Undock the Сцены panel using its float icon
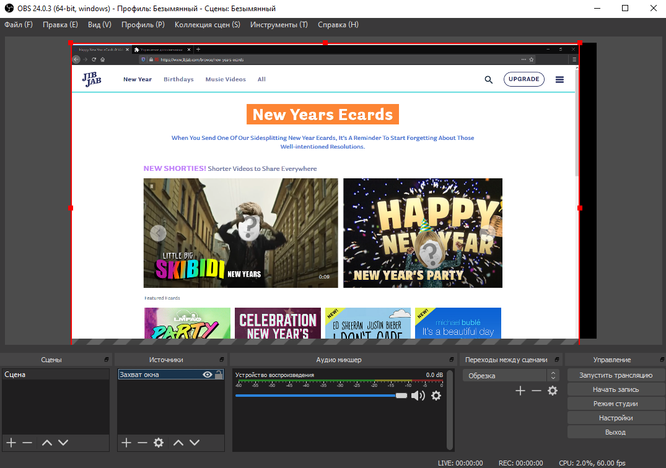Image resolution: width=666 pixels, height=468 pixels. 106,360
